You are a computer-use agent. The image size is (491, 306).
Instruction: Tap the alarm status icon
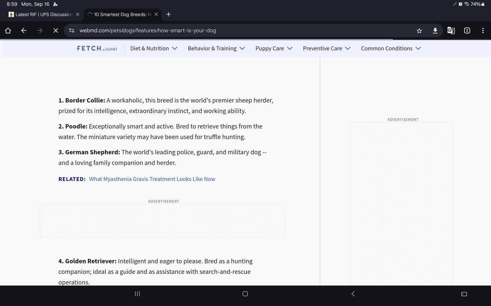pyautogui.click(x=460, y=4)
